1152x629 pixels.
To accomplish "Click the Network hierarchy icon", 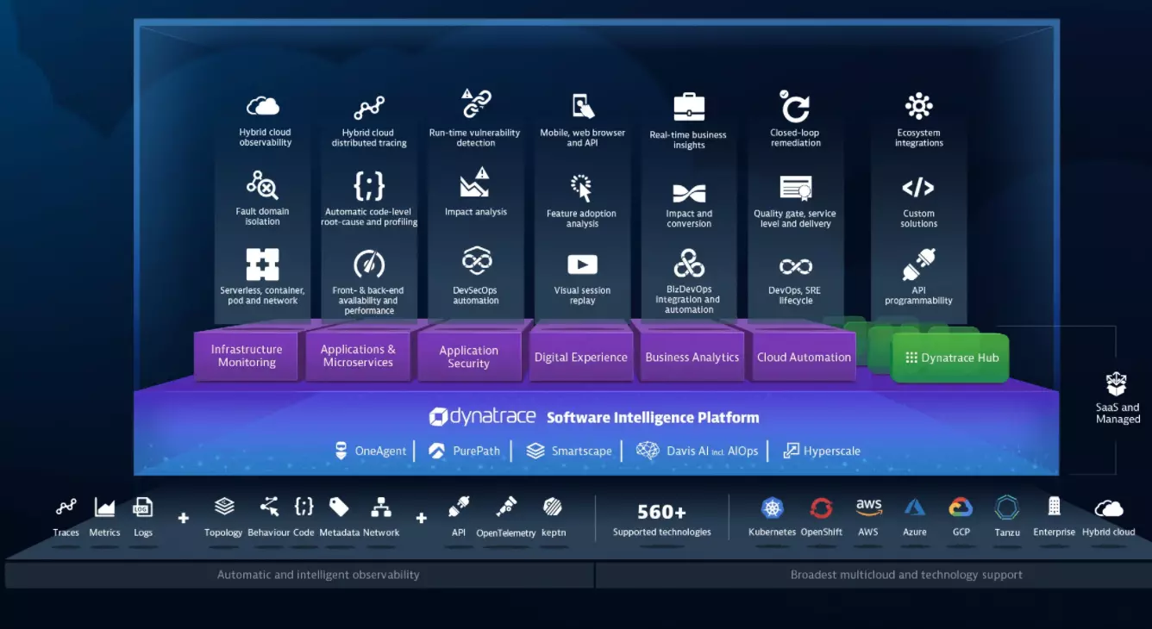I will [381, 507].
